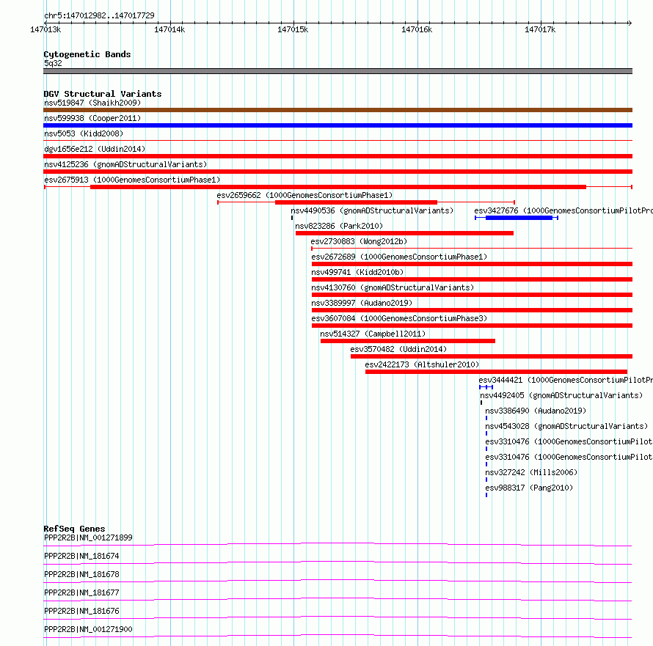This screenshot has height=646, width=653.
Task: Click nsv4125236 (gnomADStructuralVariants) label
Action: tap(125, 164)
